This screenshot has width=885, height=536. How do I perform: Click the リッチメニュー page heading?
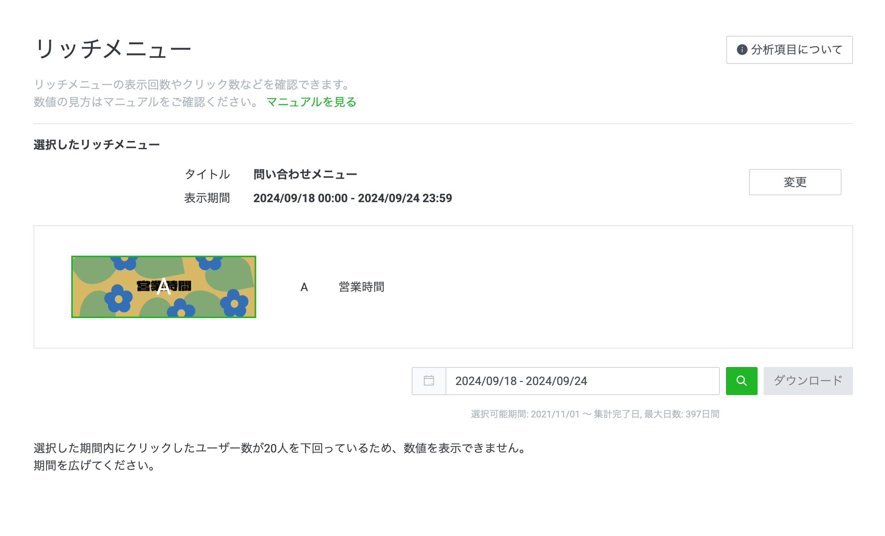tap(112, 49)
